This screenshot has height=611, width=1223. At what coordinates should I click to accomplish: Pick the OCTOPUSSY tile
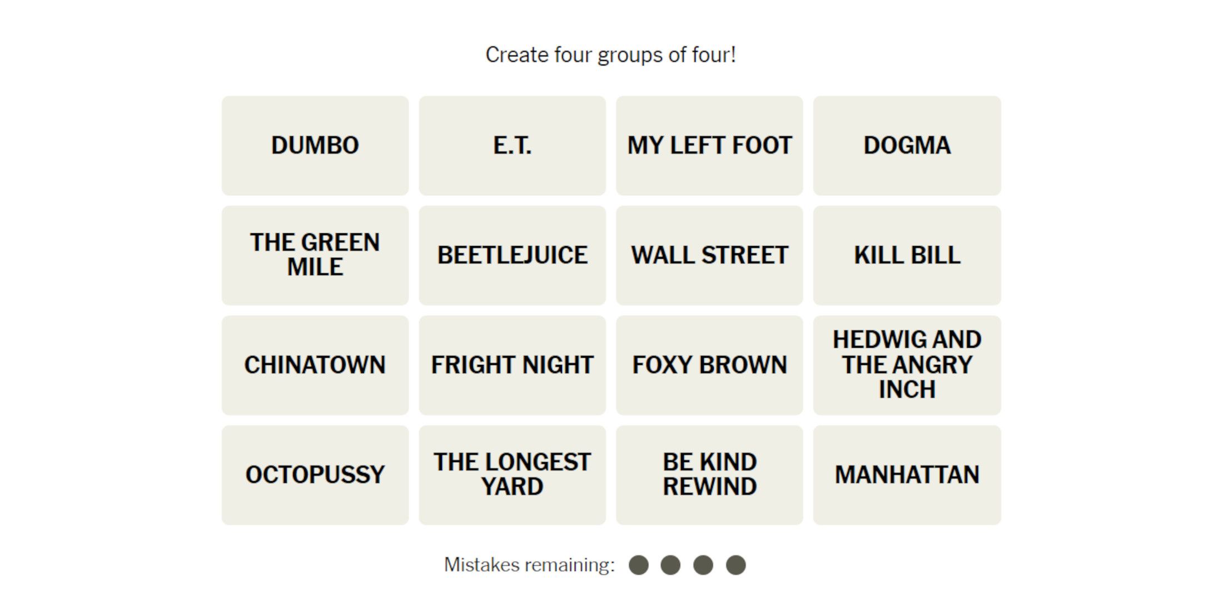click(x=315, y=475)
